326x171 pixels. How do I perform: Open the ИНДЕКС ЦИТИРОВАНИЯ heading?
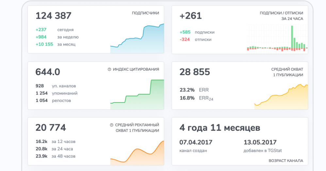(x=136, y=69)
